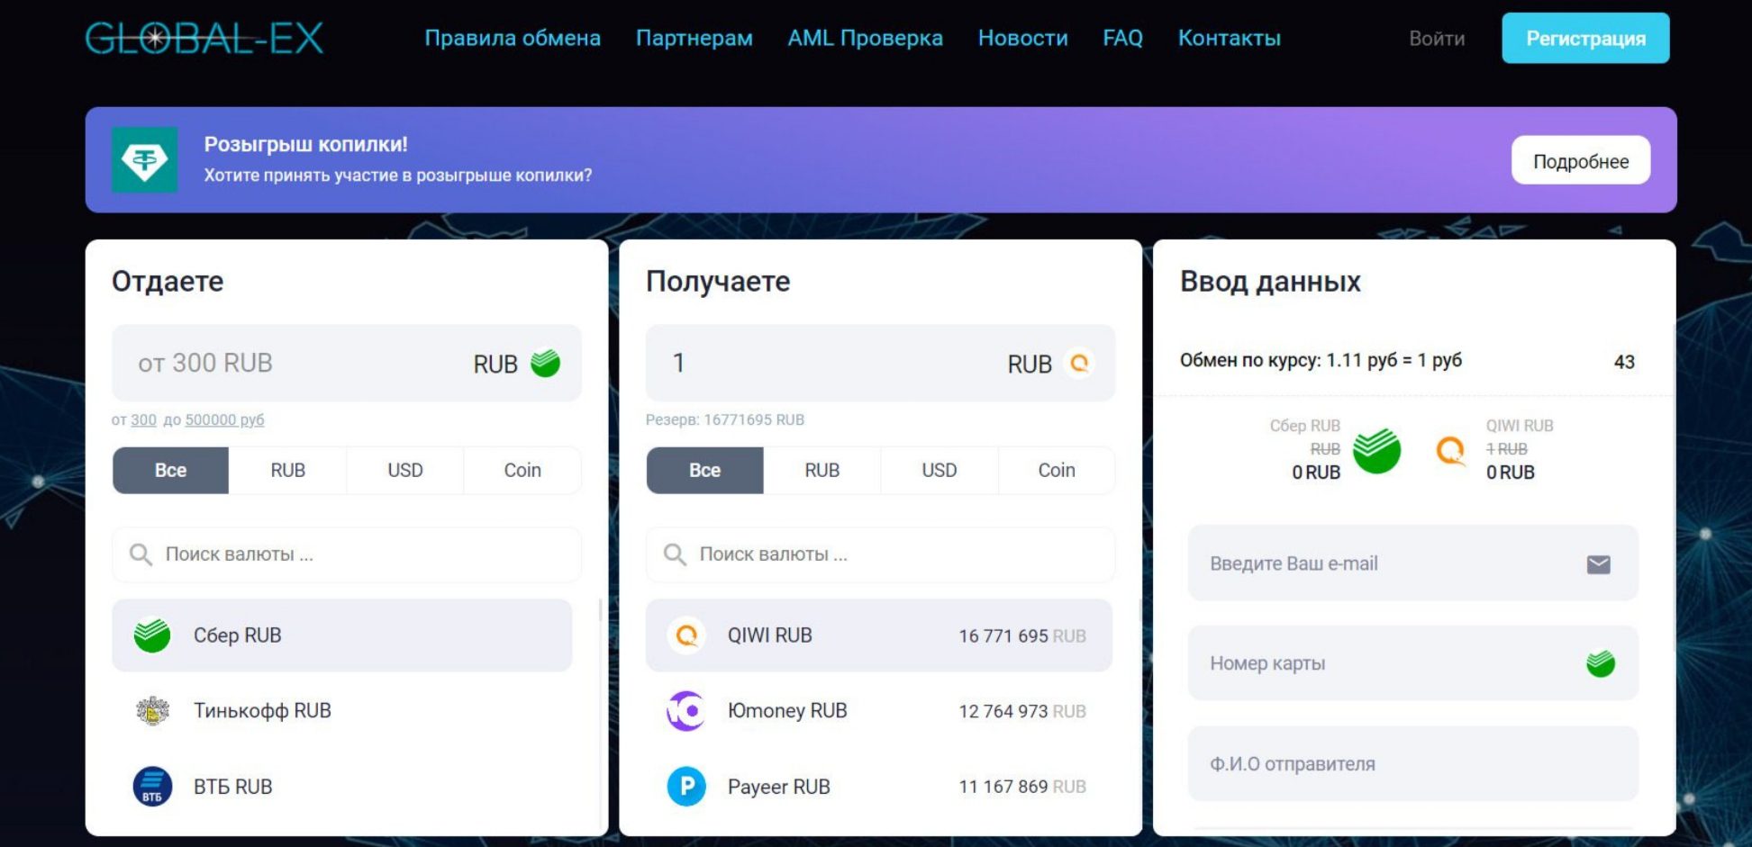Viewport: 1752px width, 847px height.
Task: Select RUB tab in Отдаете
Action: click(x=287, y=470)
